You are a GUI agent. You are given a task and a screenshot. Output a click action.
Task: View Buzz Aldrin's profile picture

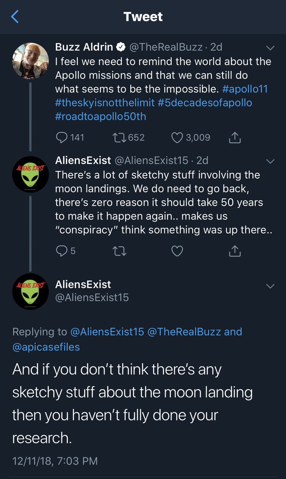[31, 61]
